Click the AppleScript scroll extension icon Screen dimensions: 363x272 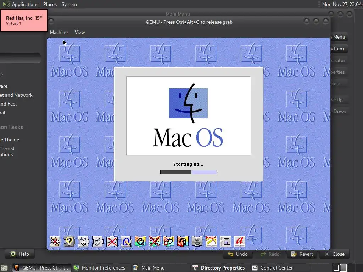pyautogui.click(x=97, y=242)
